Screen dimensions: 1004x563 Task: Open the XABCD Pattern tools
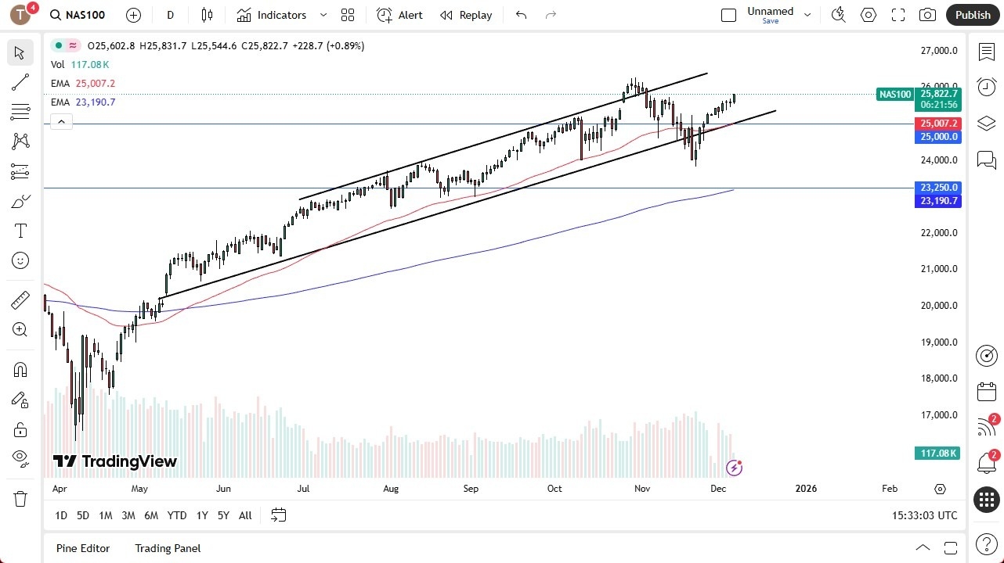pos(20,140)
